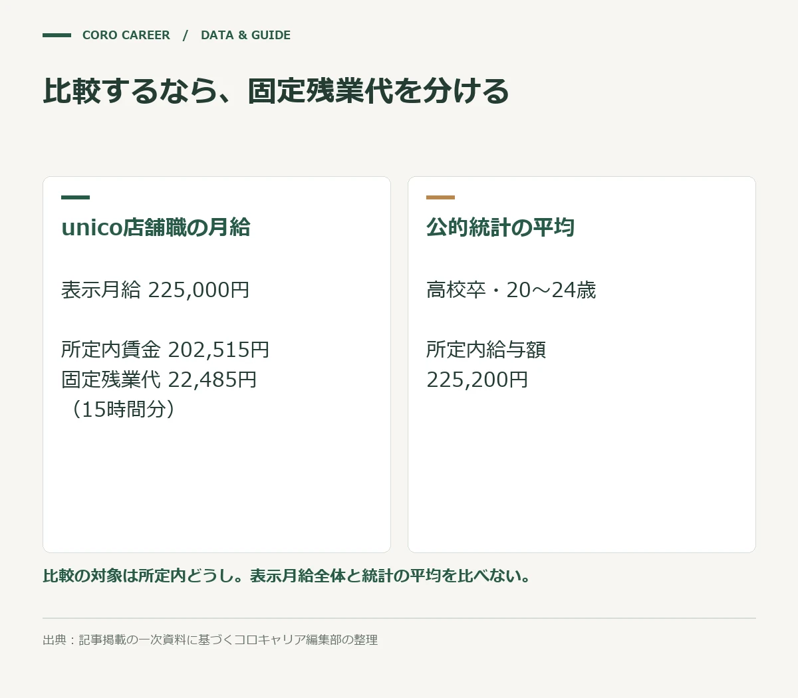Screen dimensions: 798x698
Task: Click the line 表示月給 225,000円
Action: 156,290
